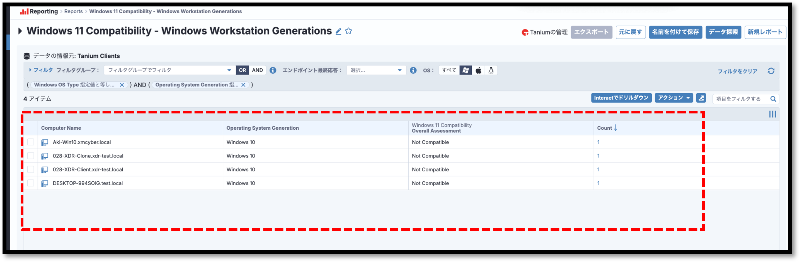The width and height of the screenshot is (800, 262).
Task: Click Aki-Win10.xmcyber.local computer name
Action: point(82,142)
